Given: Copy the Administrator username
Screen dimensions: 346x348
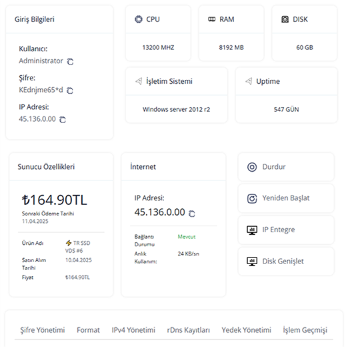Looking at the screenshot, I should point(70,61).
